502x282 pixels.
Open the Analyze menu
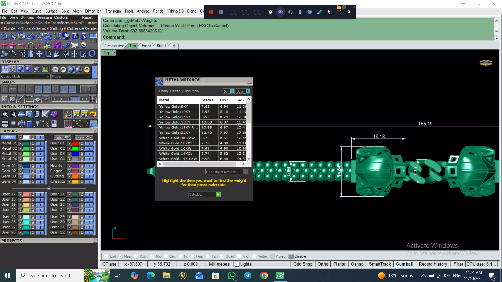[143, 11]
